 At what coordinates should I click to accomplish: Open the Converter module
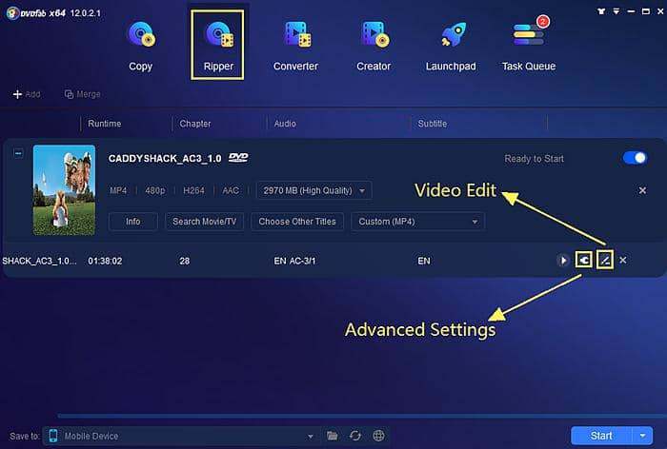click(x=295, y=46)
